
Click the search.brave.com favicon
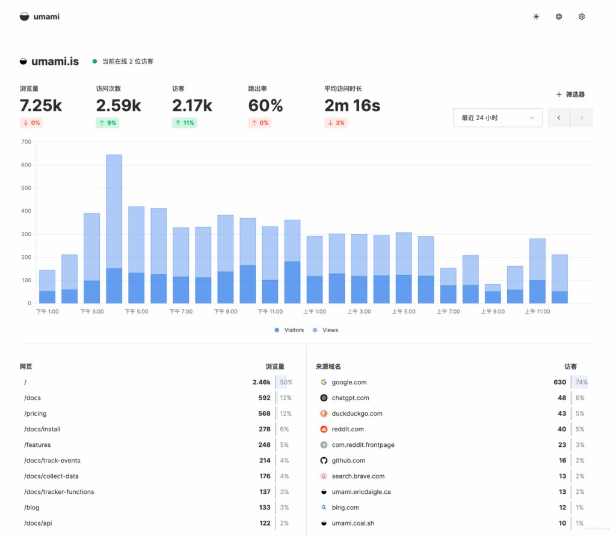(324, 476)
